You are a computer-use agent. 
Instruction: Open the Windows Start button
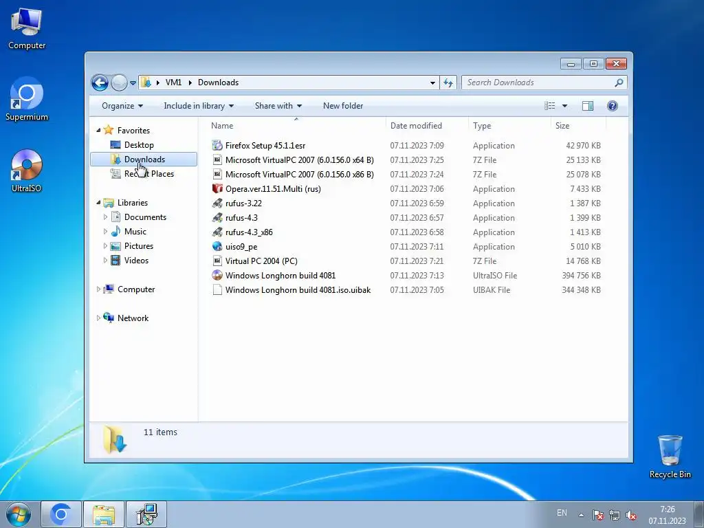18,514
